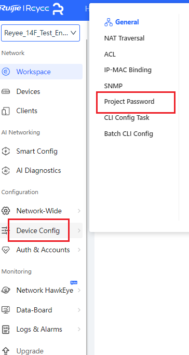Open the Batch CLI Config link
Viewport: 189px width, 355px height.
click(x=128, y=133)
